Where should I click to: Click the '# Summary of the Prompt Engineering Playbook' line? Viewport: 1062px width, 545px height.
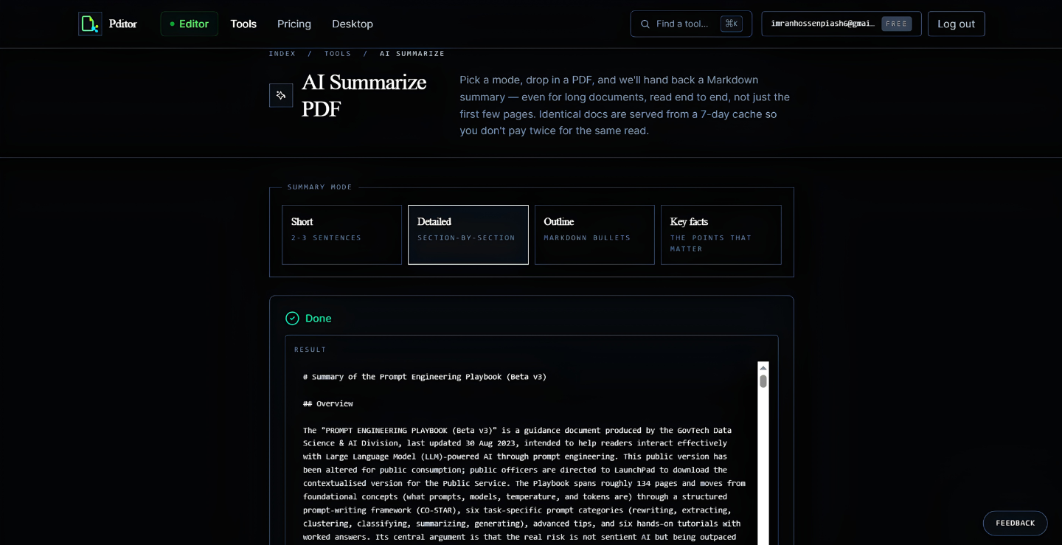(x=425, y=377)
